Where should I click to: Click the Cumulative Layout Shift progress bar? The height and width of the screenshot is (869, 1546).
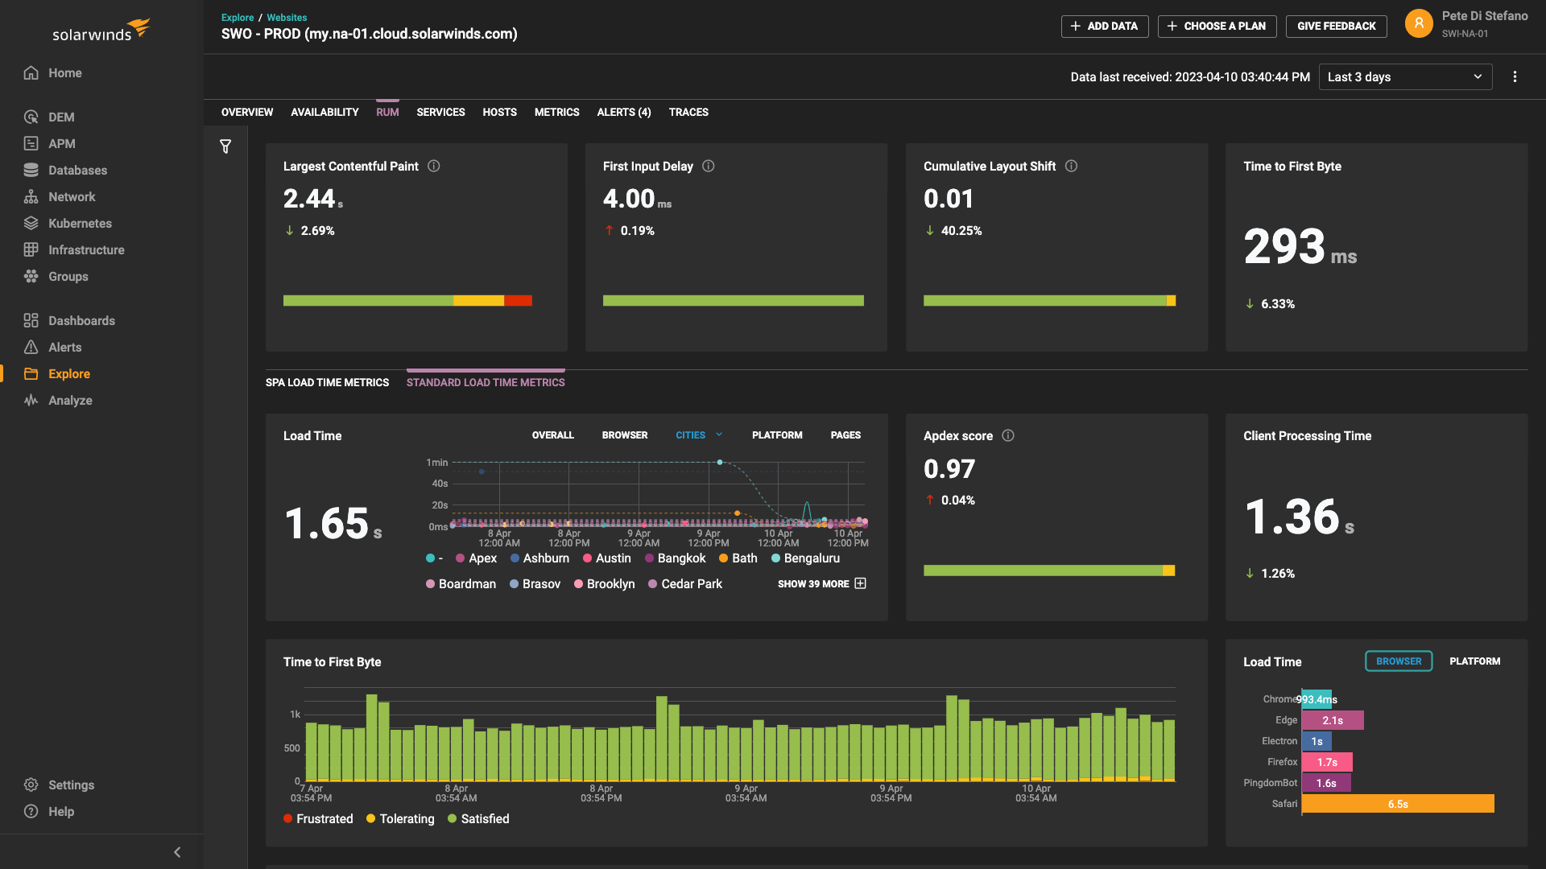(x=1048, y=300)
